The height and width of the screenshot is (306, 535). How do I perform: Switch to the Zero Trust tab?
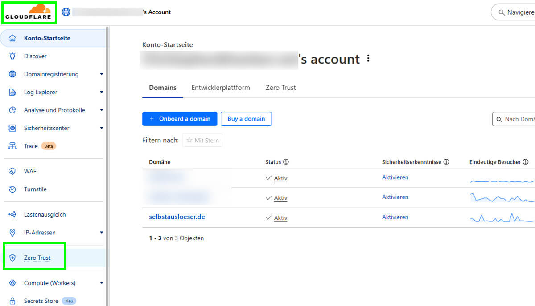[281, 88]
